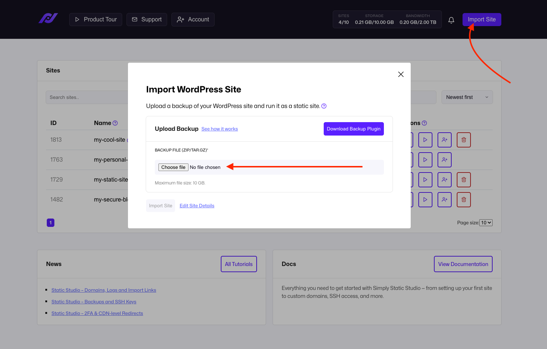This screenshot has height=349, width=547.
Task: Click the add-user icon for site 1813
Action: point(444,140)
